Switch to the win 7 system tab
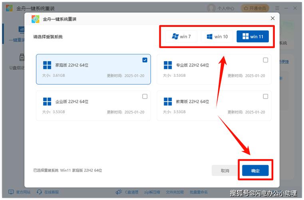The image size is (304, 200). pos(181,36)
